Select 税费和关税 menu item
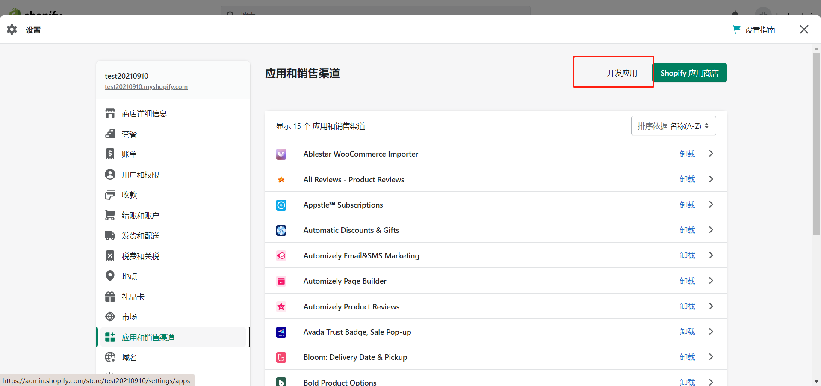This screenshot has height=386, width=821. point(173,256)
